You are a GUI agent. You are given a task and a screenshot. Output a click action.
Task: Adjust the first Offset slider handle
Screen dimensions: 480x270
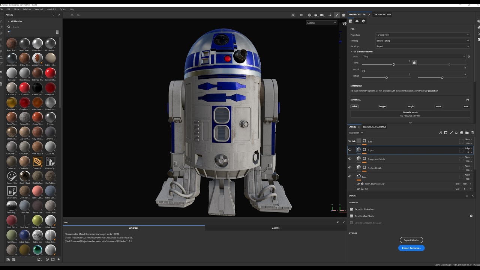pyautogui.click(x=386, y=78)
